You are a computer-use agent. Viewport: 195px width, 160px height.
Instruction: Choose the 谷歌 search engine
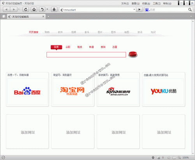[68, 47]
